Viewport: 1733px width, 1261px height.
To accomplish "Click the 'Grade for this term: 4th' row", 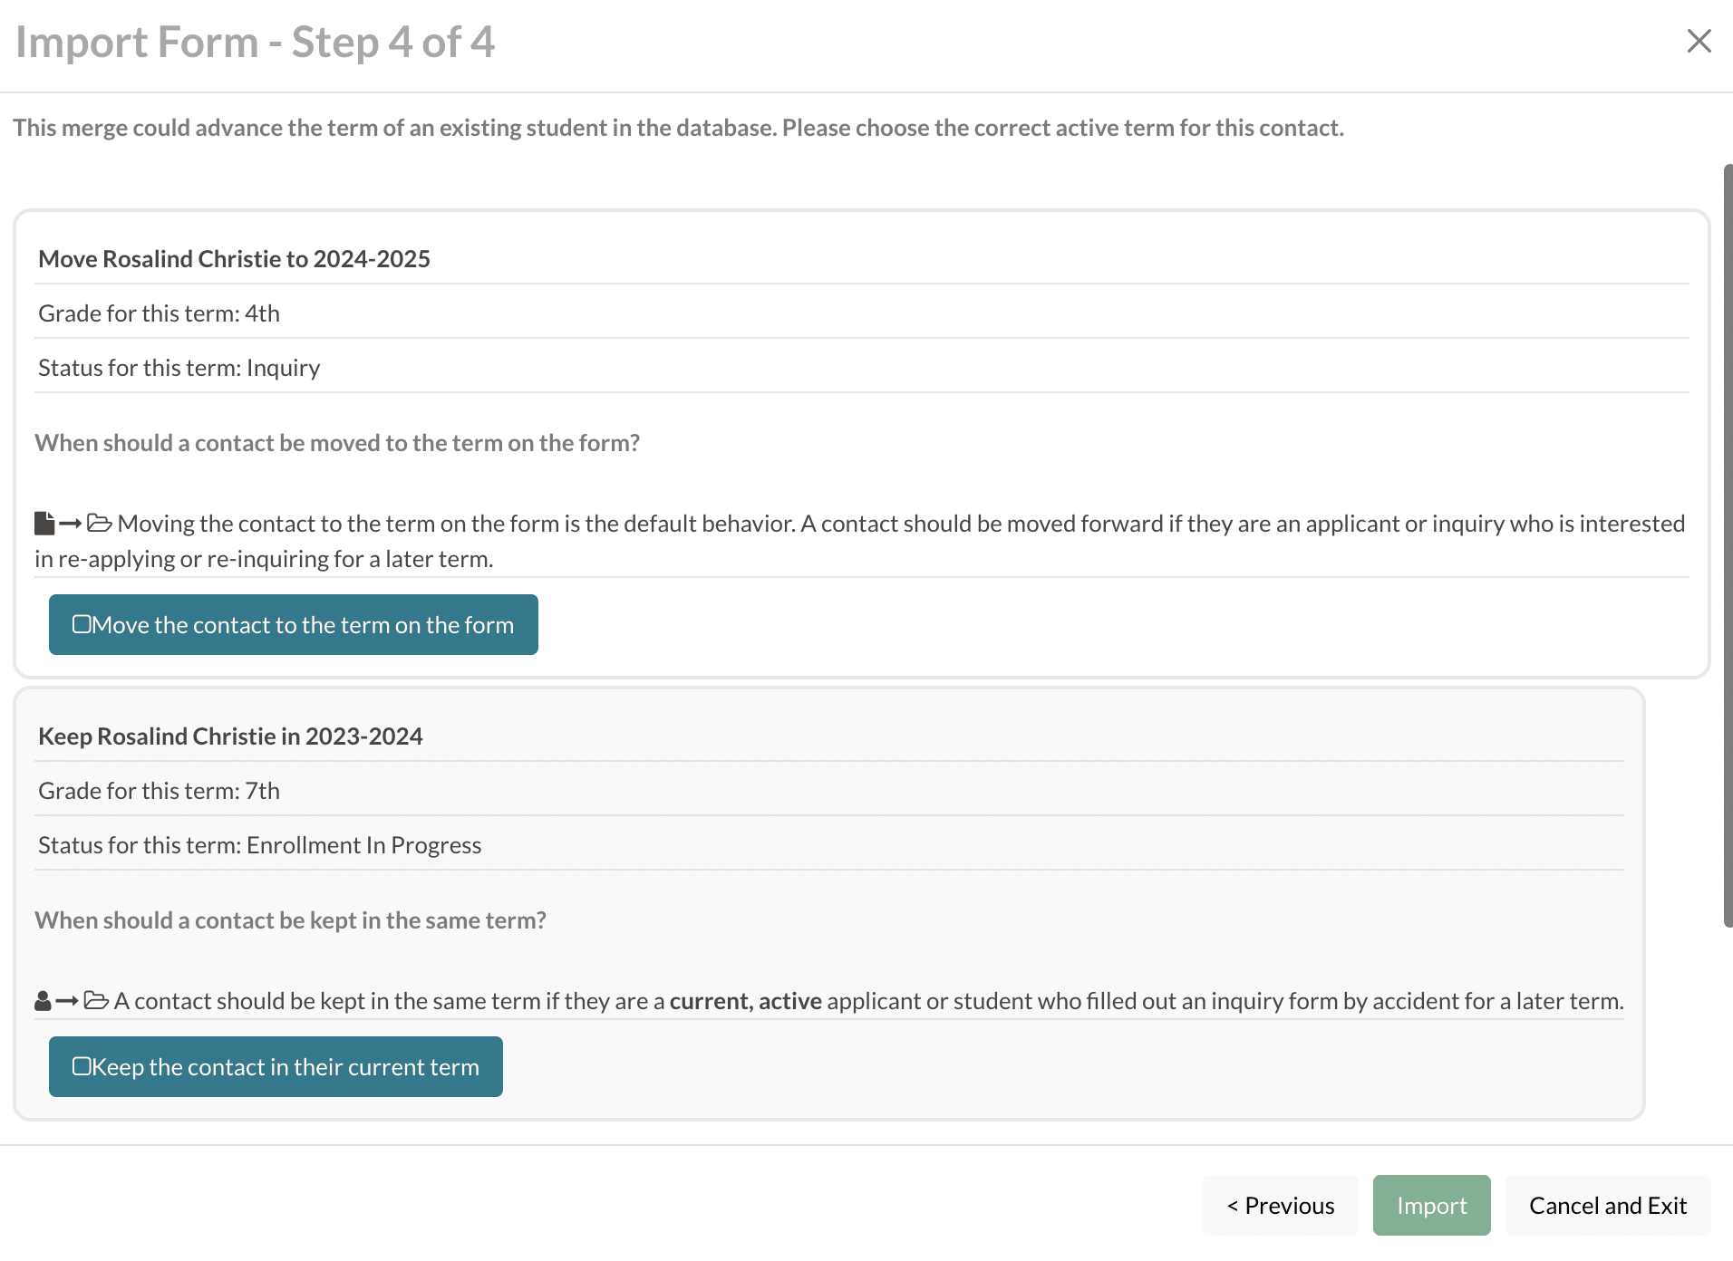I will click(159, 313).
